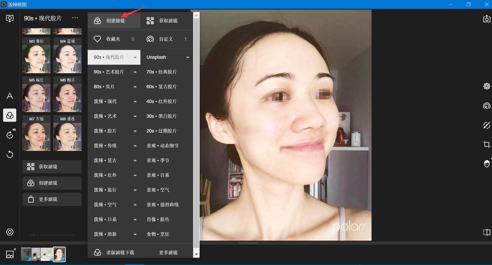Toggle the filters panel icon in sidebar
The width and height of the screenshot is (492, 265).
click(x=10, y=115)
